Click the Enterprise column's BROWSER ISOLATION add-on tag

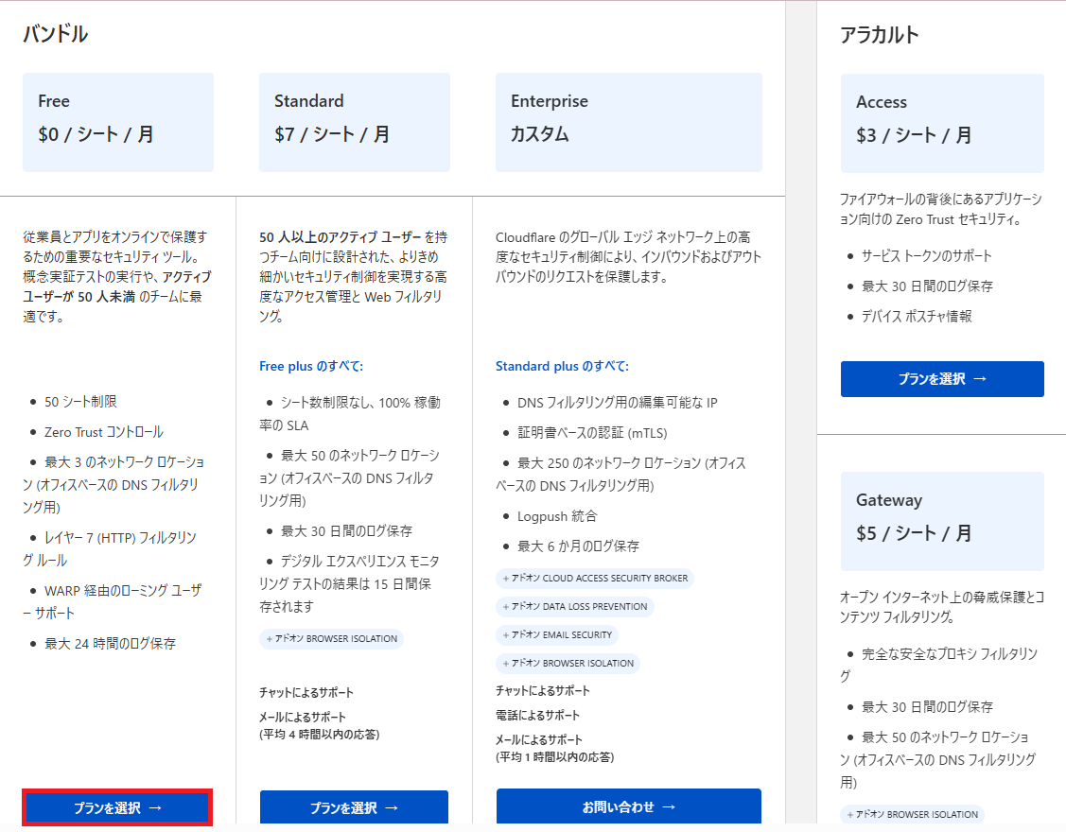tap(568, 664)
